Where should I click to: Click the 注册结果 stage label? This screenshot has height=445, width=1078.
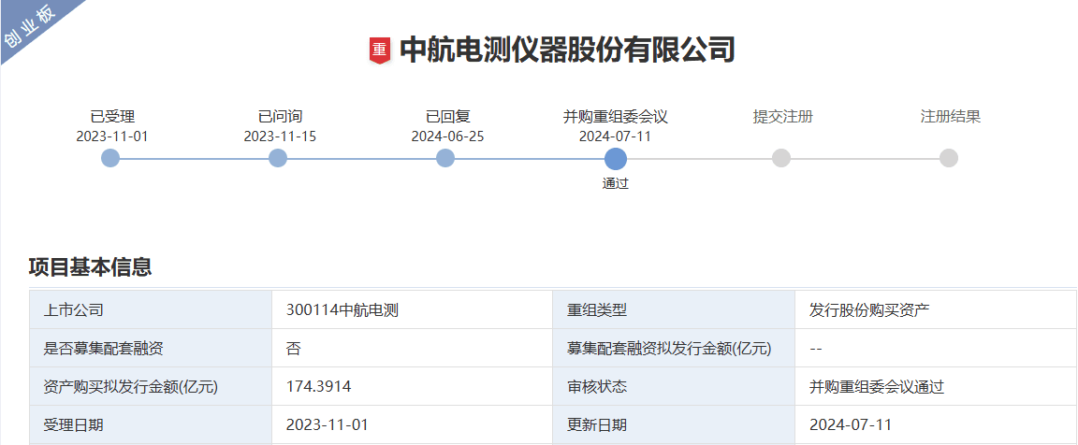[950, 117]
